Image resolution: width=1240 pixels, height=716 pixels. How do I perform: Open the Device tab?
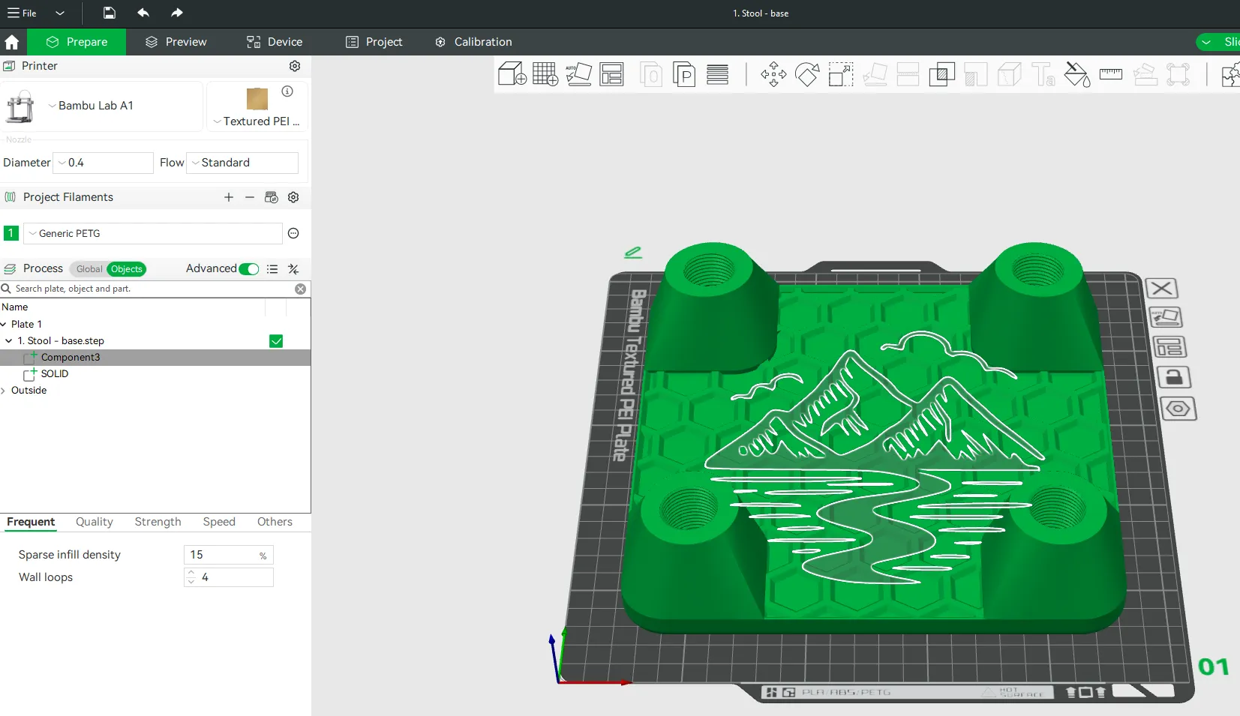pos(275,42)
